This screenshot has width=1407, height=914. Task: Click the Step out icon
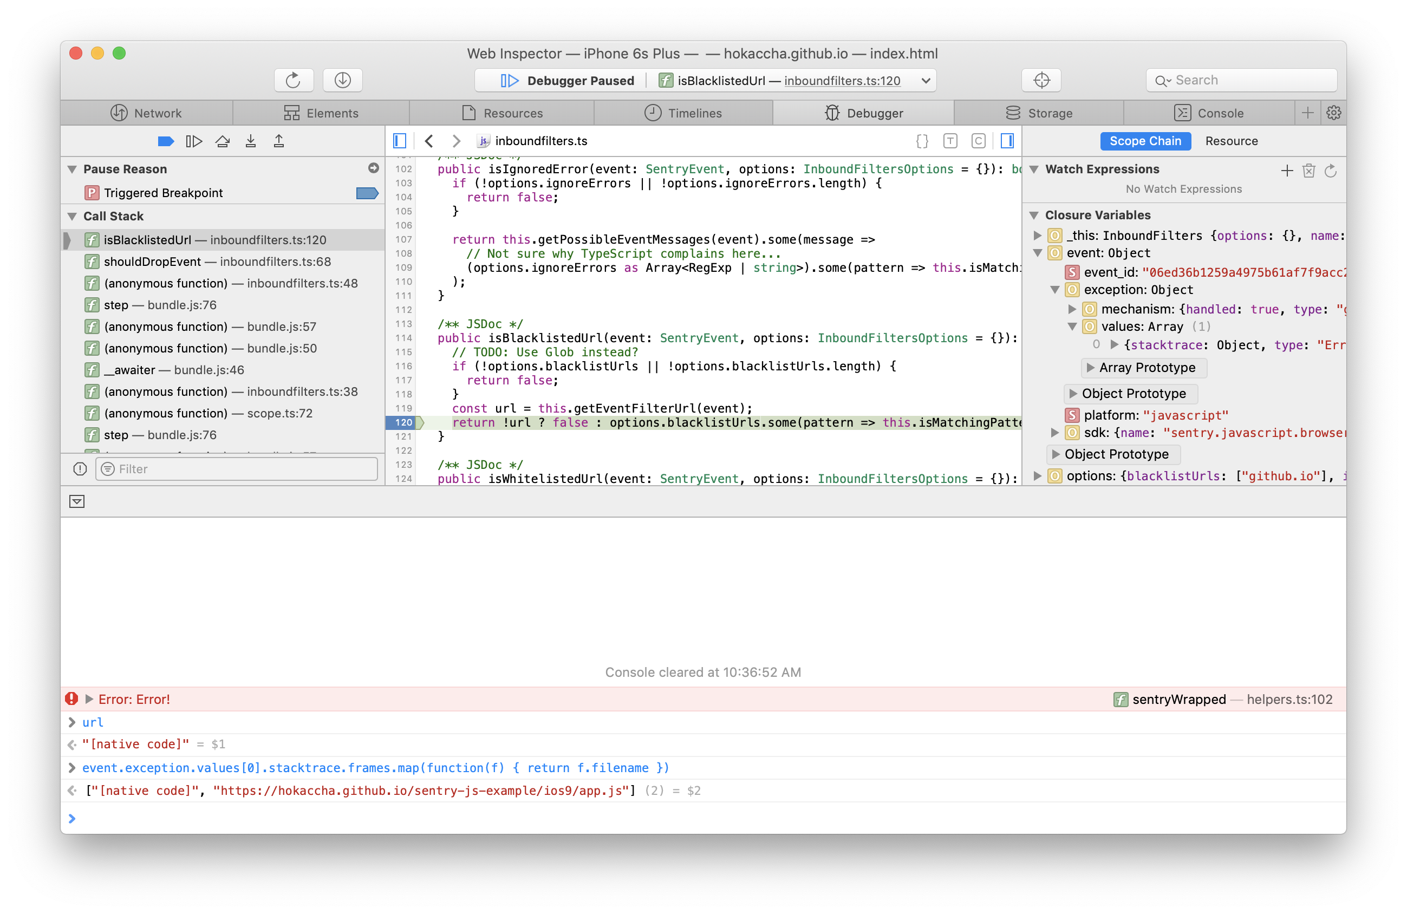279,141
